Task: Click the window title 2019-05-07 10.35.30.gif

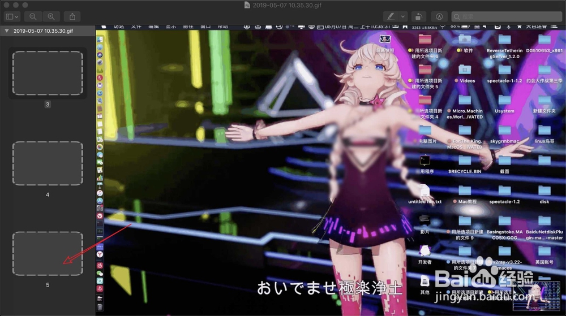Action: (x=287, y=5)
